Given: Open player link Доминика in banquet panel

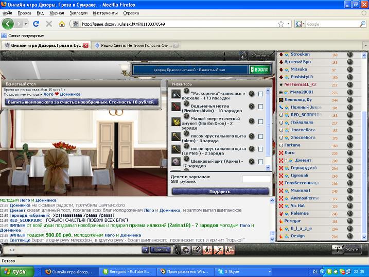Looking at the screenshot, I should [70, 94].
